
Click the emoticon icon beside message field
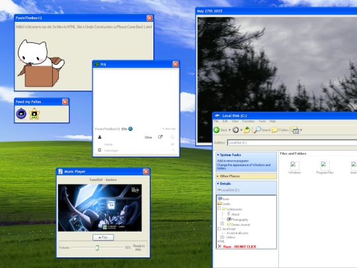99,150
